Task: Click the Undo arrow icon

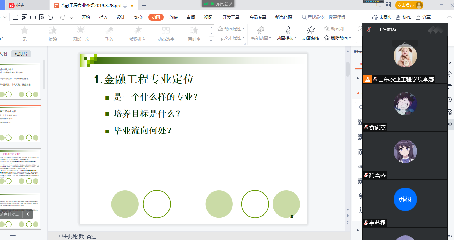Action: [x=51, y=17]
